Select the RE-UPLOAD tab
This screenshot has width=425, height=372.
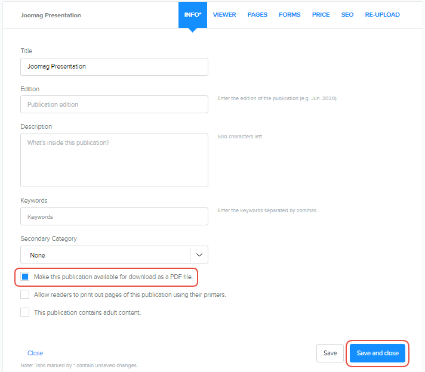[382, 15]
